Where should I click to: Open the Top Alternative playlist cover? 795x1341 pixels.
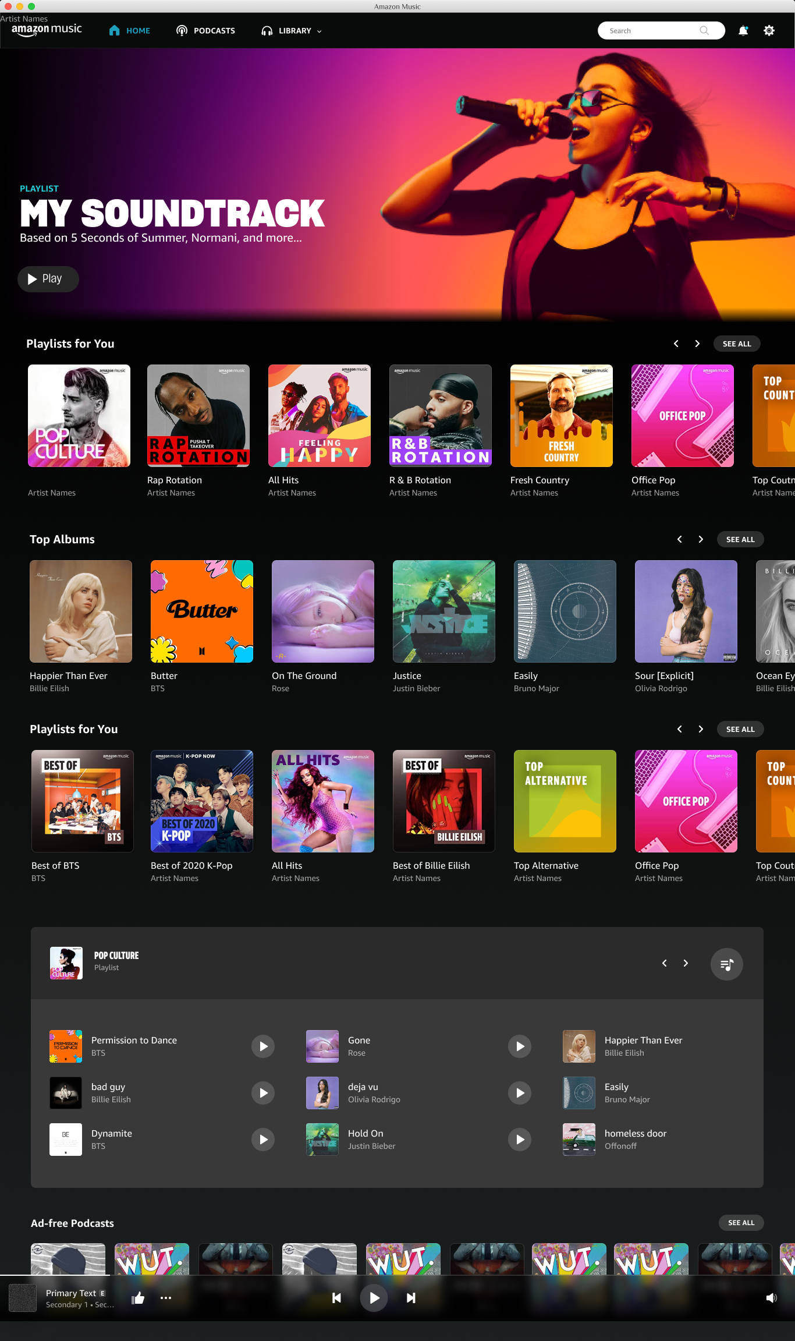[x=565, y=801]
